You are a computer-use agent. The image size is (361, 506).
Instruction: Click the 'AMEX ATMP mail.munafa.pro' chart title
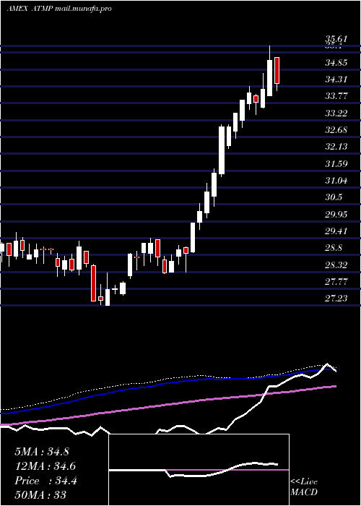[x=59, y=9]
